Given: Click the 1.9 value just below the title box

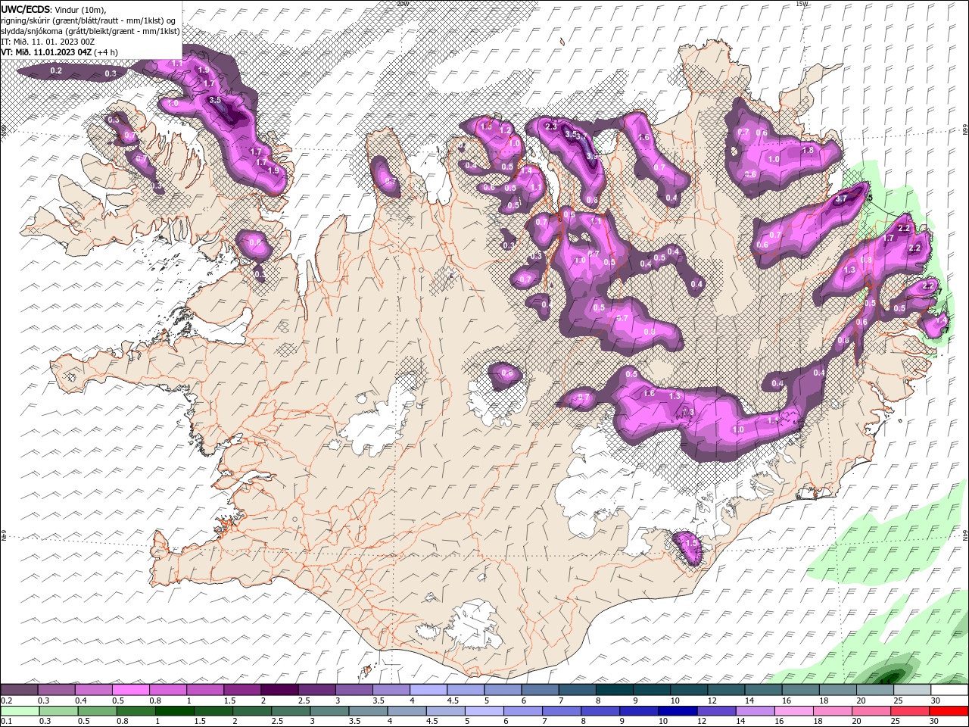Looking at the screenshot, I should click(204, 70).
